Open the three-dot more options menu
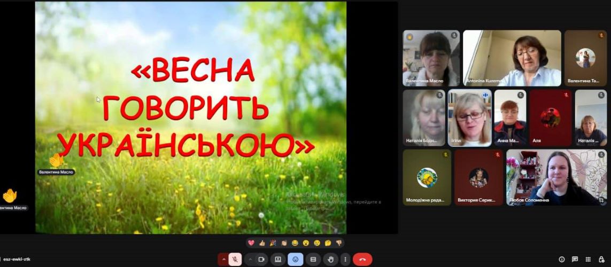The width and height of the screenshot is (611, 267). pos(345,260)
